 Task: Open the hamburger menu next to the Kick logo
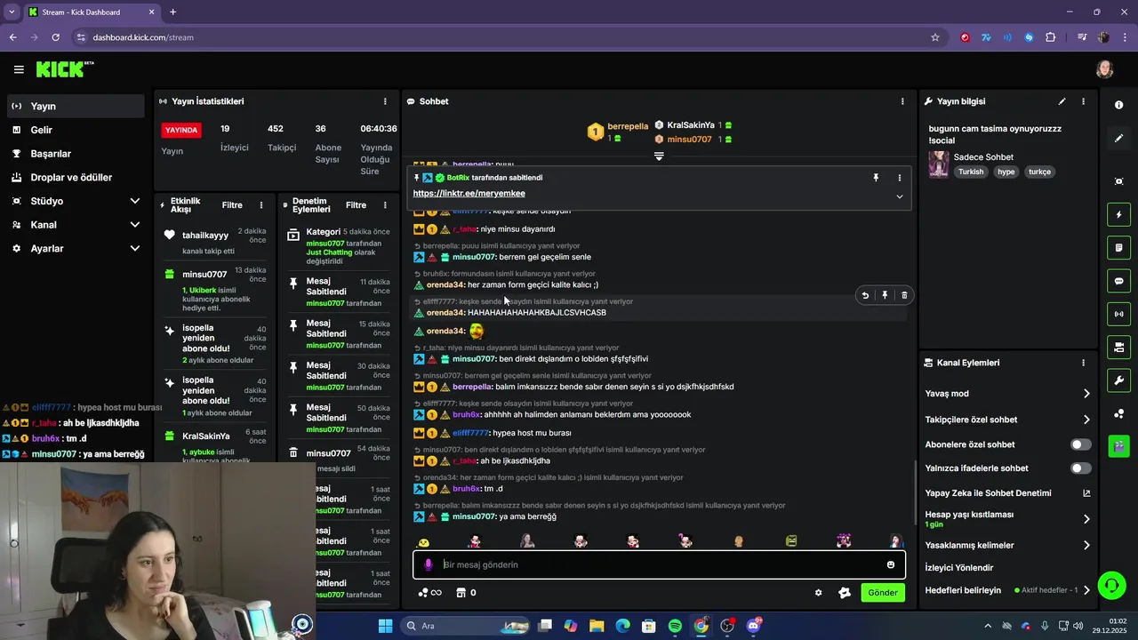click(x=19, y=69)
